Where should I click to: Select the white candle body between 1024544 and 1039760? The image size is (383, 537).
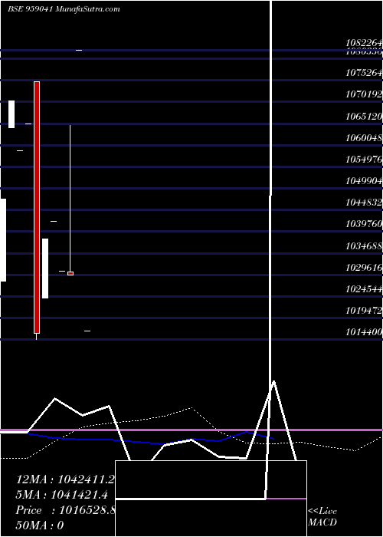coord(45,268)
